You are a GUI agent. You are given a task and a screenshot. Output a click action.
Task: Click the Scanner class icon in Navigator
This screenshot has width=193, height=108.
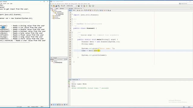coord(52,61)
